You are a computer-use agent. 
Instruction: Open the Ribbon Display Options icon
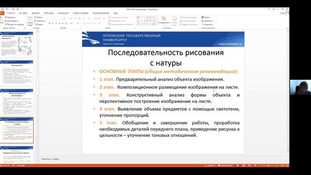click(x=274, y=9)
